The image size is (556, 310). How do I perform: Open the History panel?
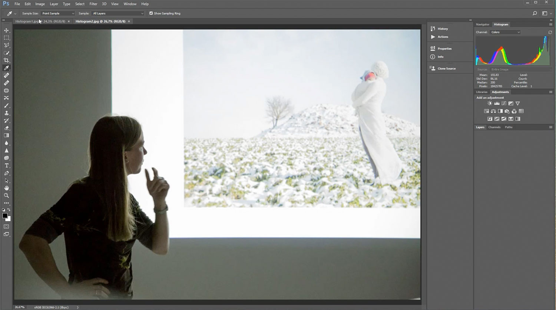tap(442, 29)
